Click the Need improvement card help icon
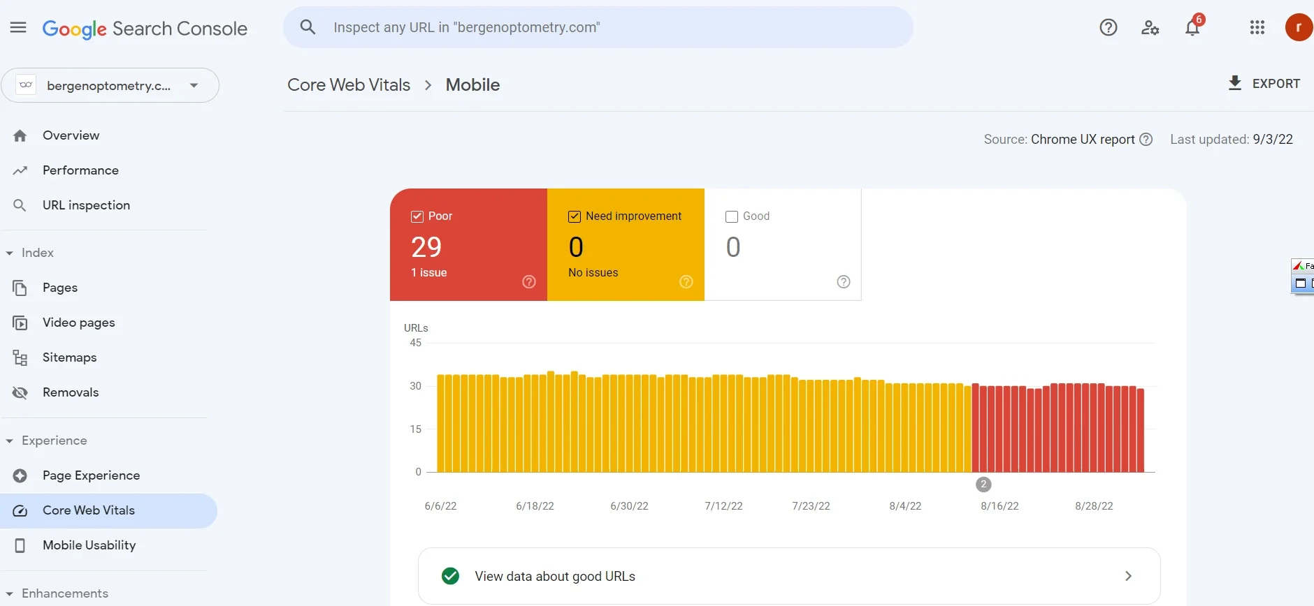The image size is (1314, 606). coord(686,281)
